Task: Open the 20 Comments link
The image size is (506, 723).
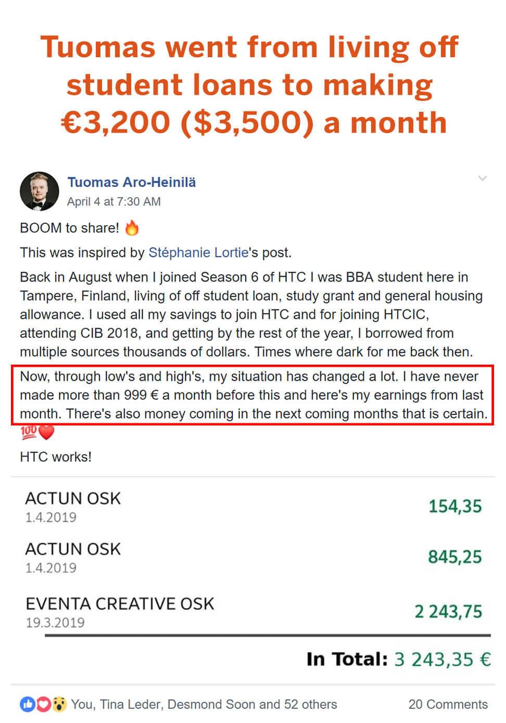Action: [448, 705]
